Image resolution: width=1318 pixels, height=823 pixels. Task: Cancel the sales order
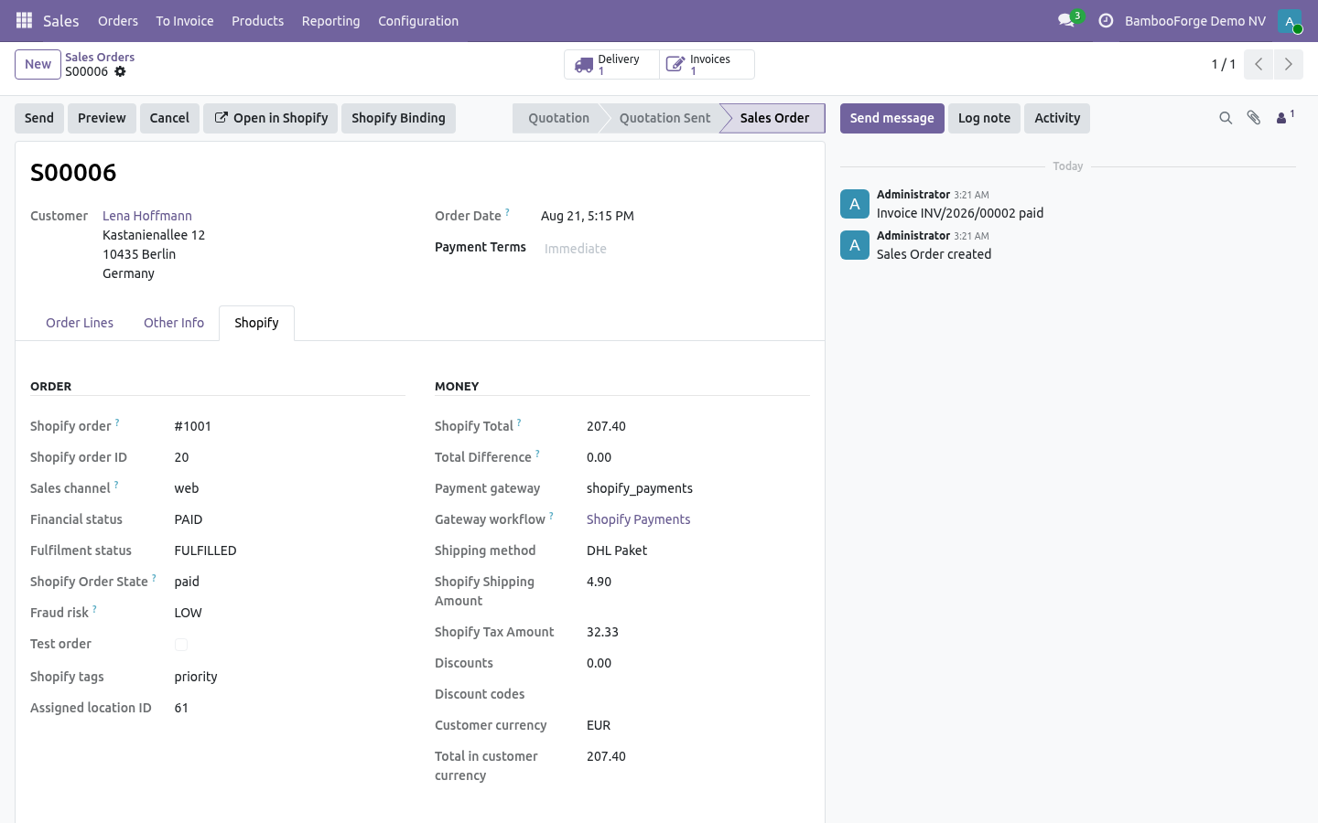(169, 118)
